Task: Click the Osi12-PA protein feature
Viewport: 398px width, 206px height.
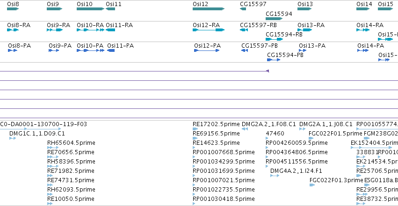Action: click(207, 50)
